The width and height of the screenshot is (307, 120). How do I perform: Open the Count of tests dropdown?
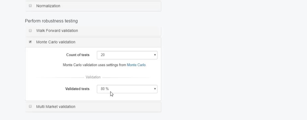coord(127,55)
